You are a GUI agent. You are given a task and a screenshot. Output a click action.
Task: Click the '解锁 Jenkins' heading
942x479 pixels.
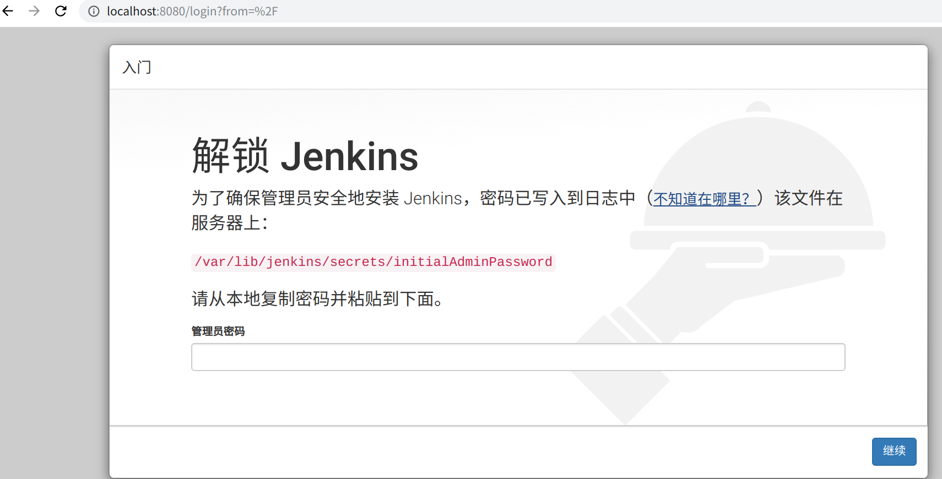click(x=305, y=156)
